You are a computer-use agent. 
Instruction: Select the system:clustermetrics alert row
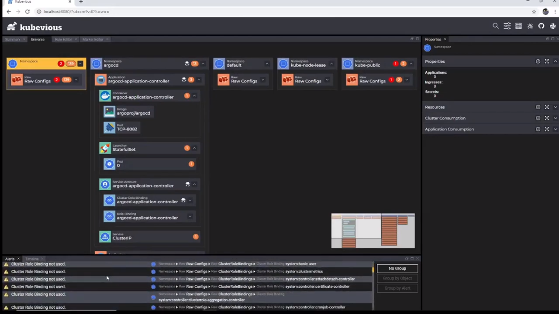[188, 272]
